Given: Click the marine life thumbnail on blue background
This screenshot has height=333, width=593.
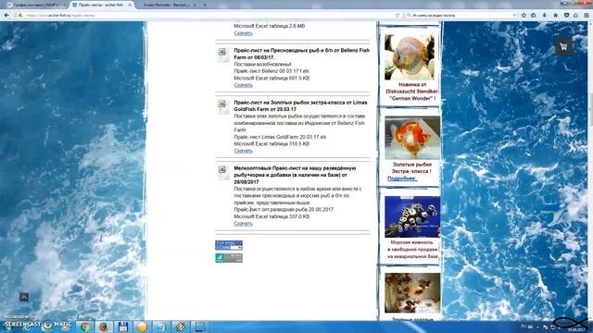Looking at the screenshot, I should click(412, 216).
